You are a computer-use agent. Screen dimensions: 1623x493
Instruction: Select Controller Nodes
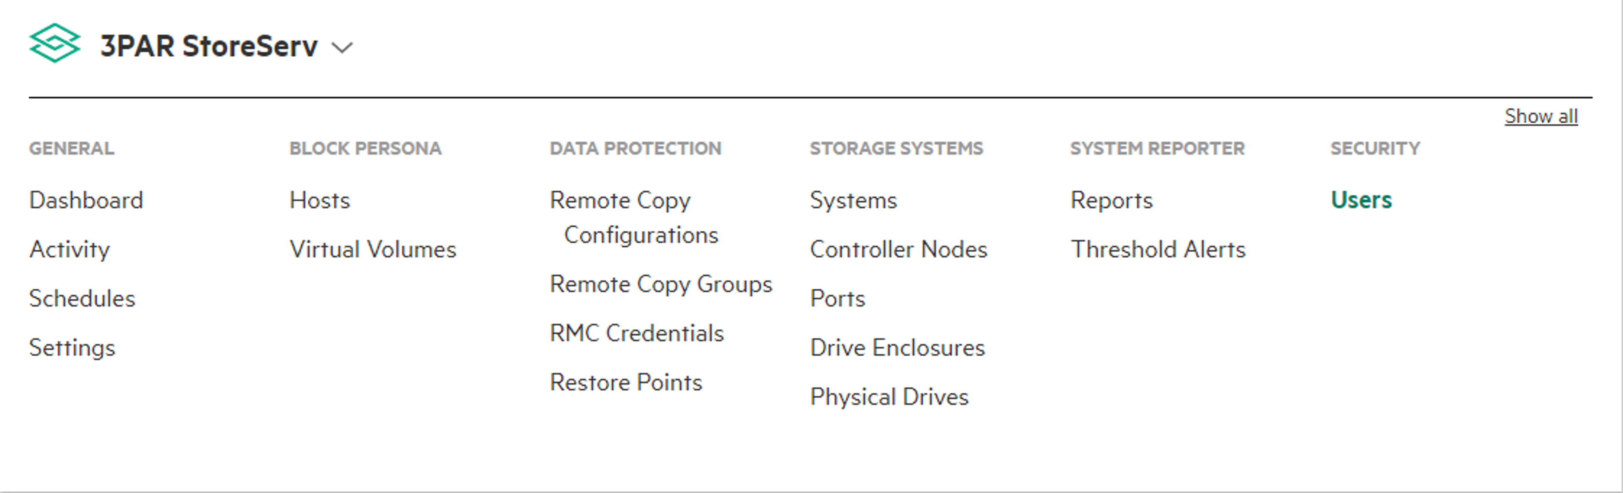click(899, 249)
